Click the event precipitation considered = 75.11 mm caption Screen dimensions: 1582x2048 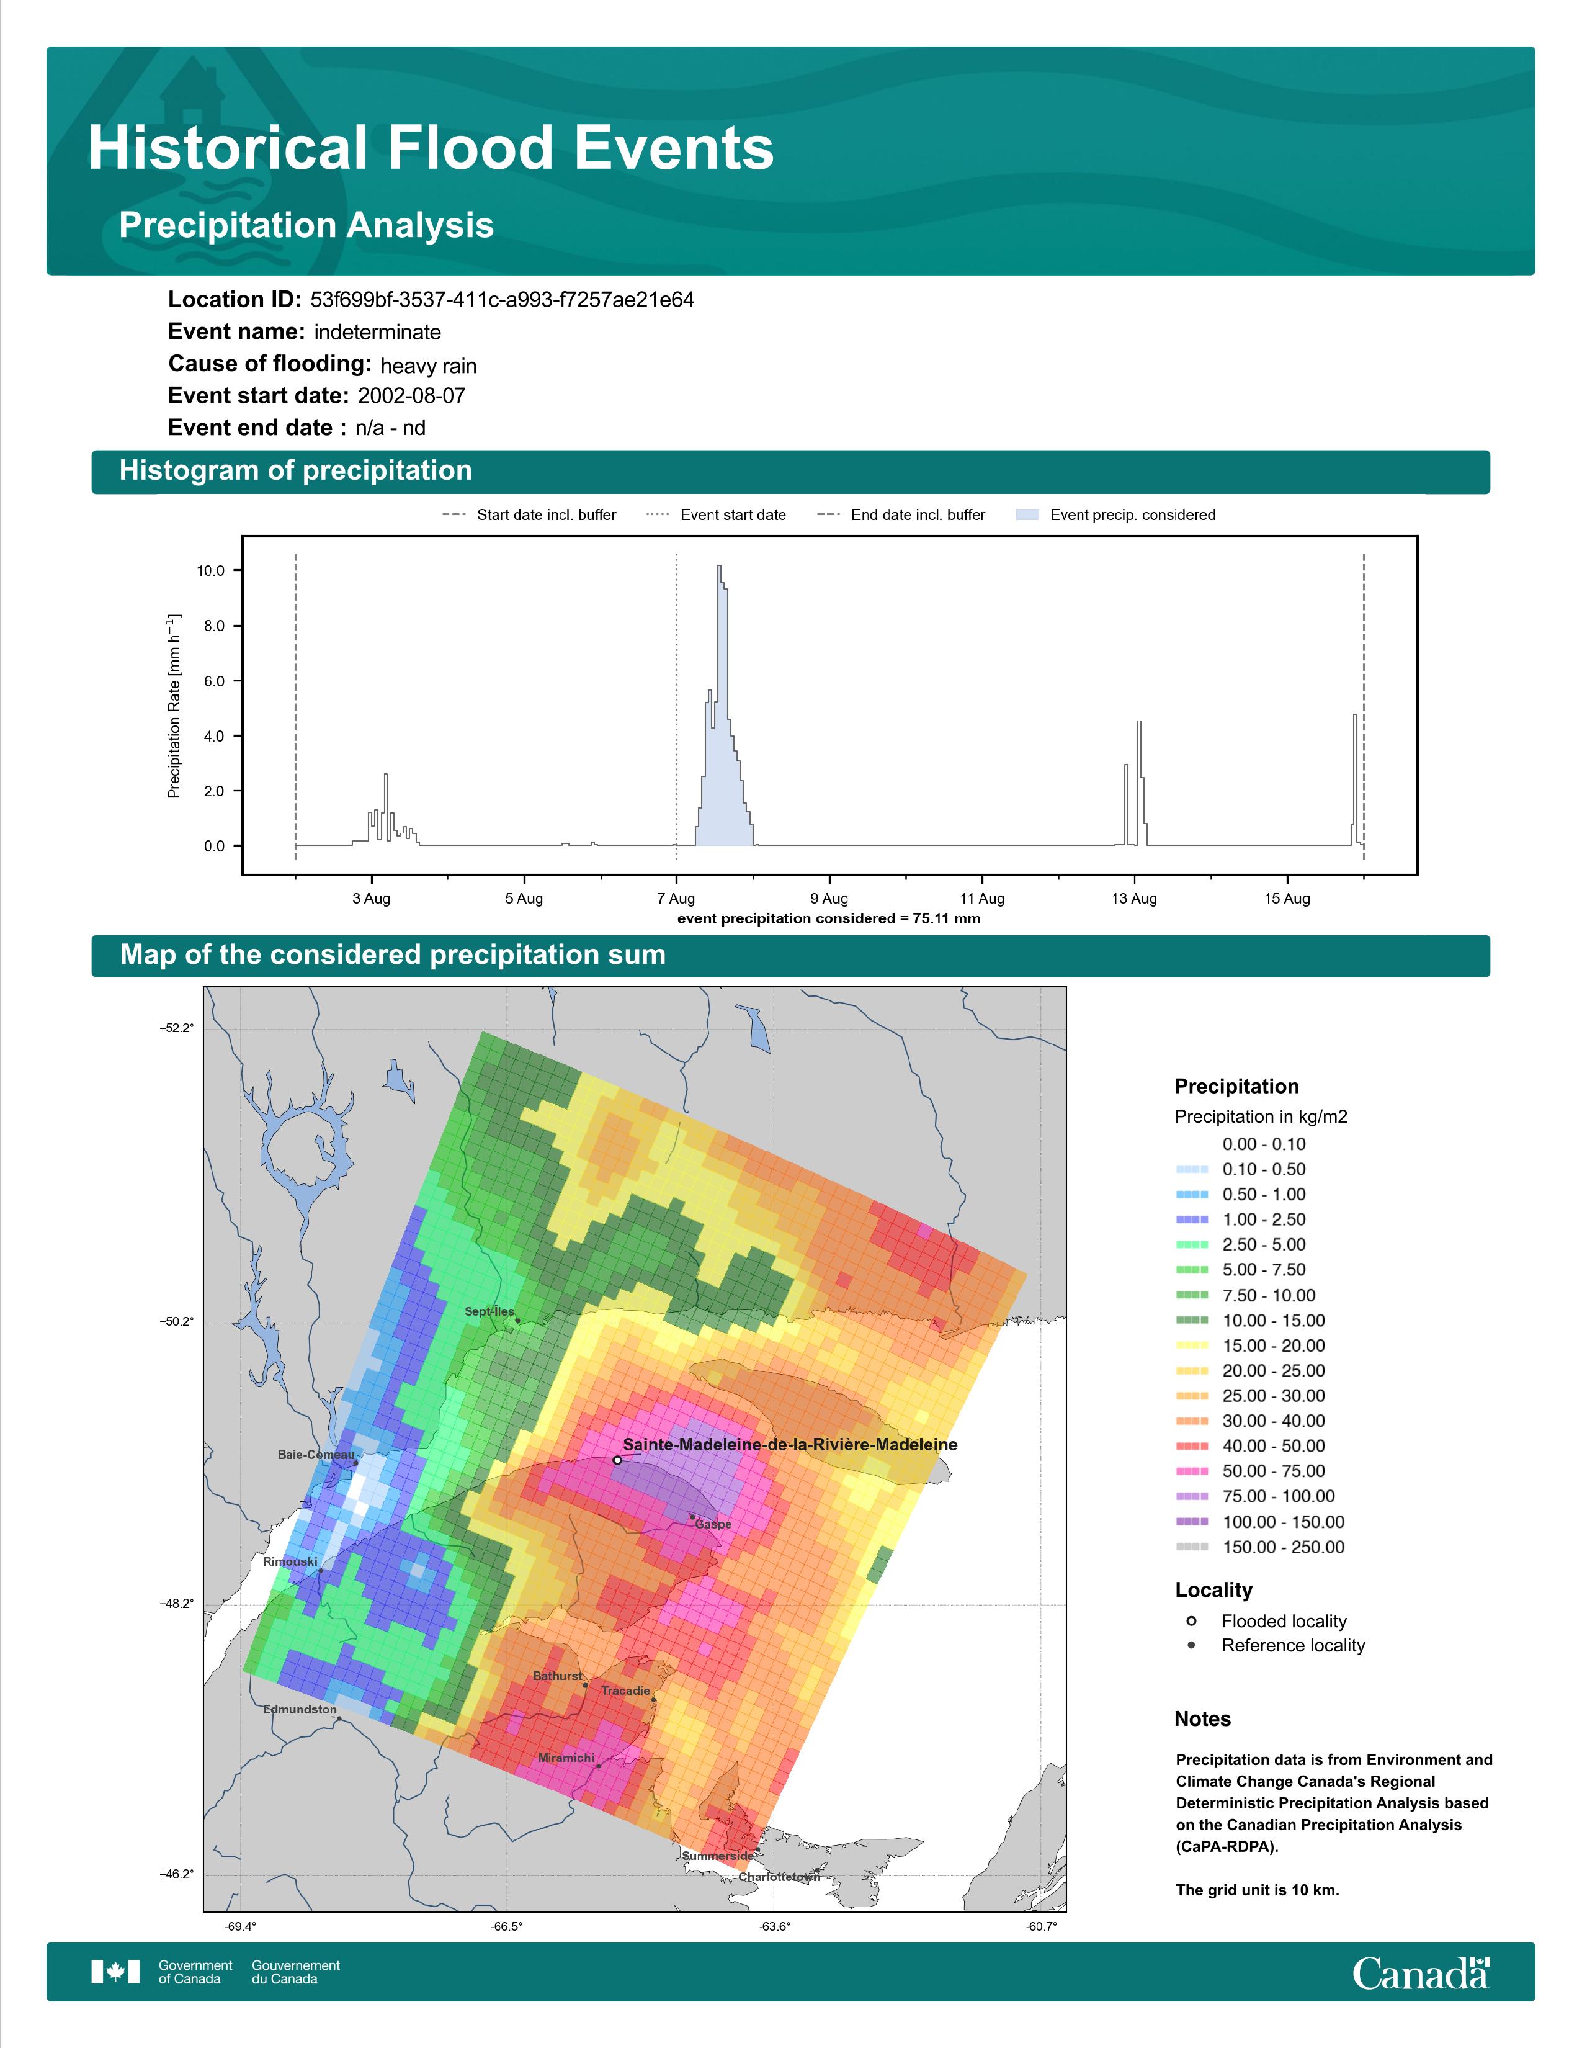[828, 919]
